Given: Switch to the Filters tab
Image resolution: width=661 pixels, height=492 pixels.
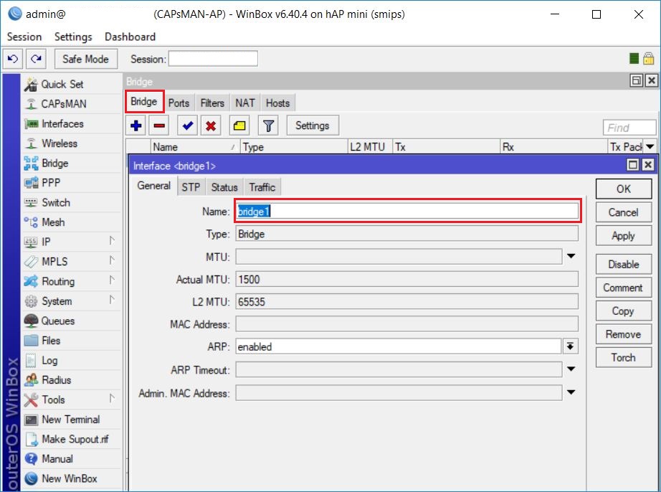Looking at the screenshot, I should [x=212, y=103].
